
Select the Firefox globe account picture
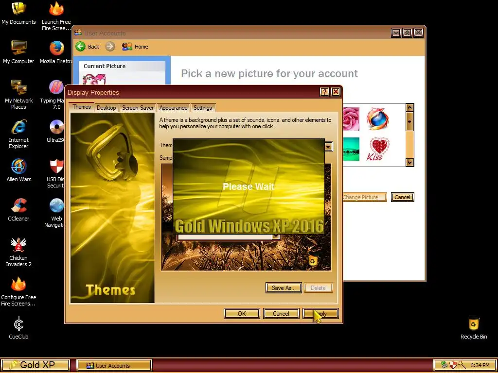377,119
